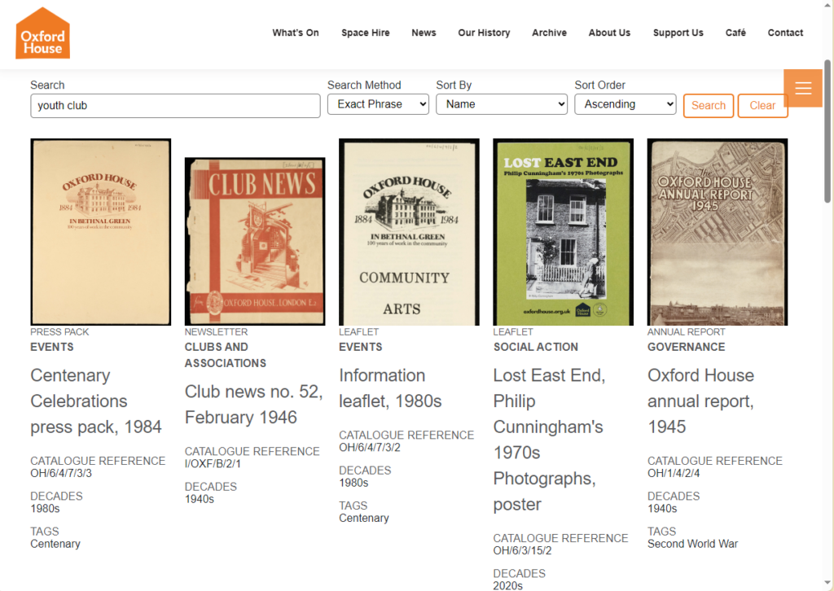Focus the youth club search field

coord(176,106)
